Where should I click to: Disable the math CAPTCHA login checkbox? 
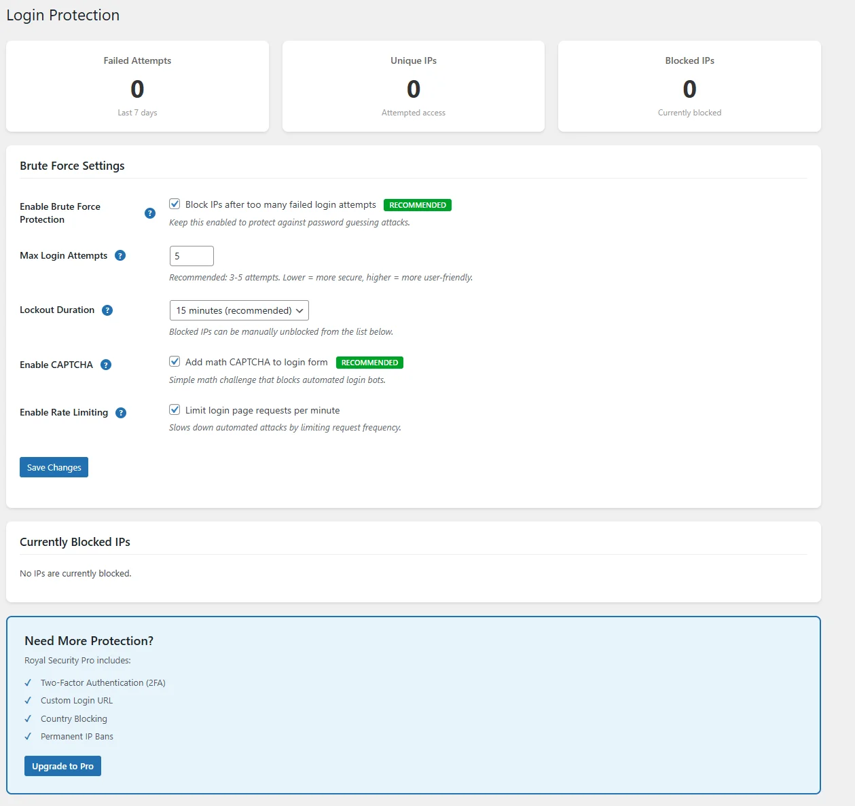tap(175, 361)
